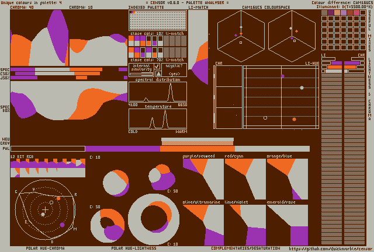Click the hollow circle in LI-HUE plot
Image resolution: width=374 pixels, height=252 pixels.
point(265,118)
